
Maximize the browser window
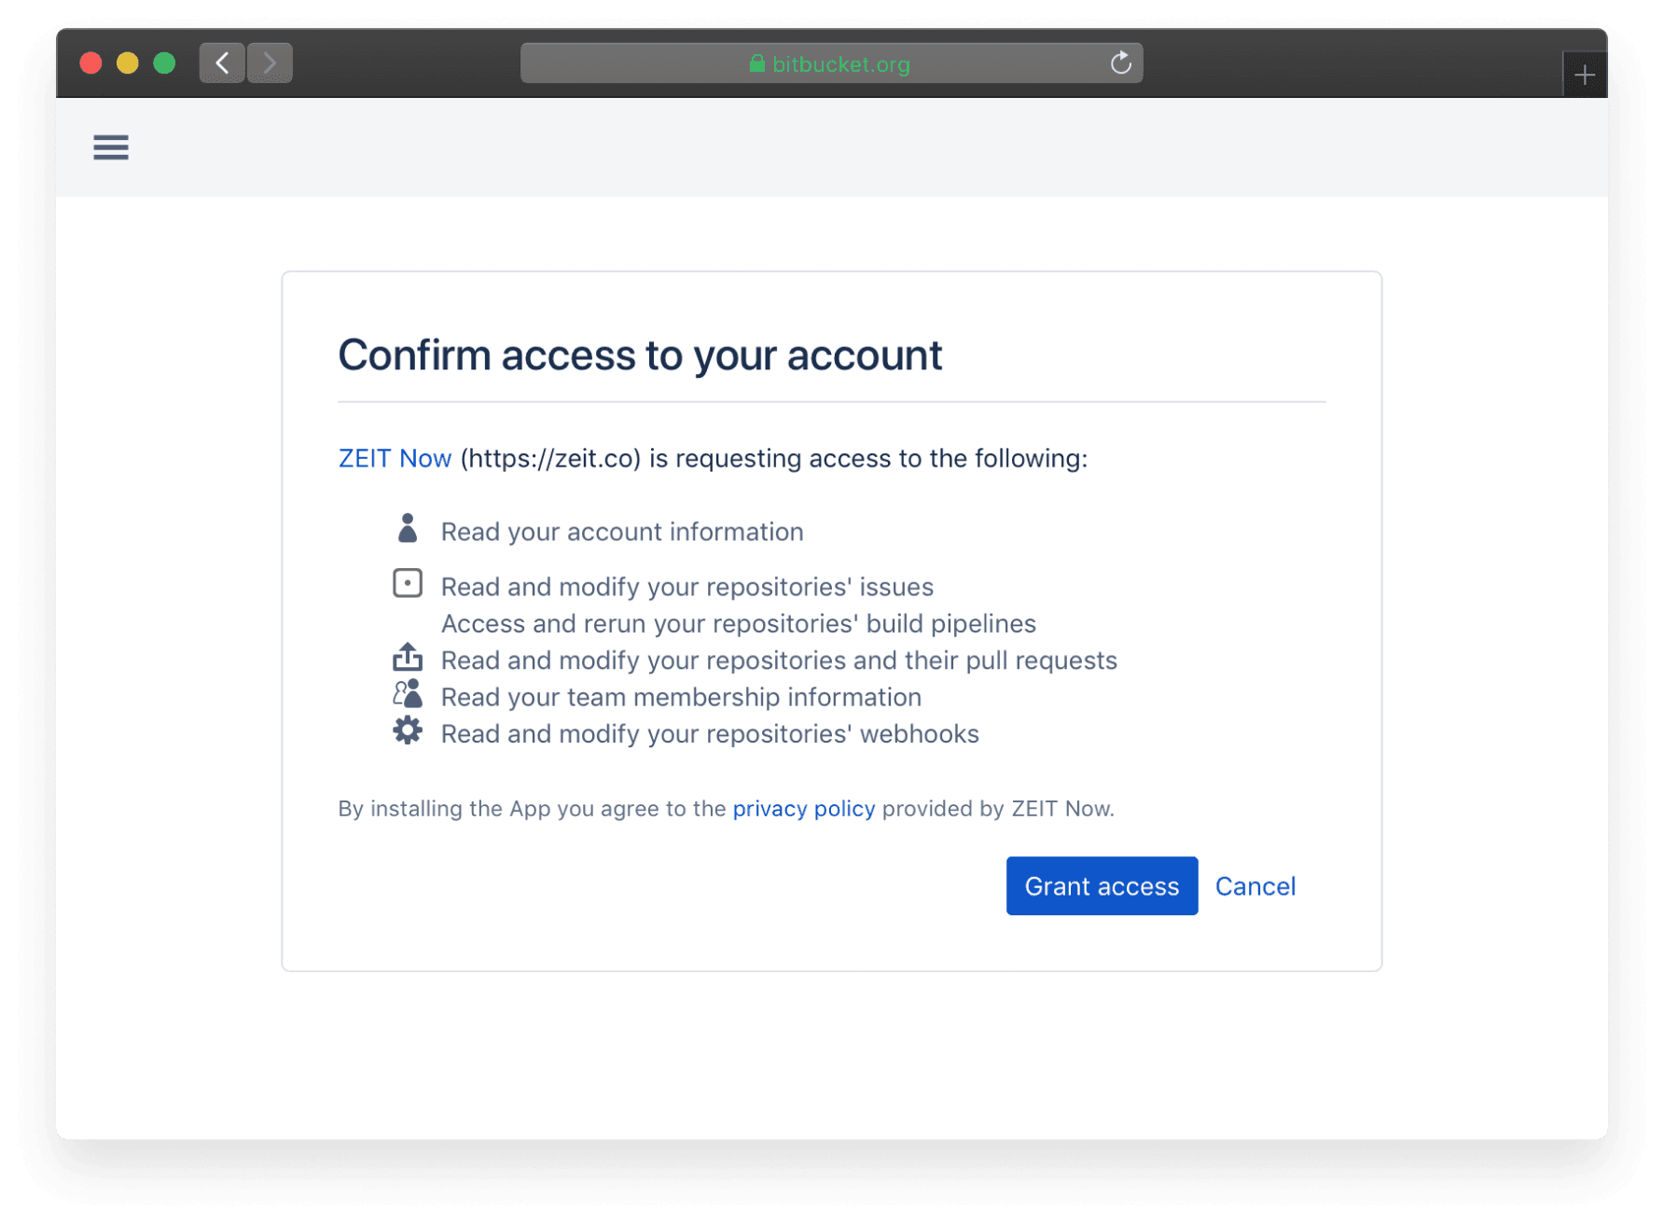[x=164, y=63]
